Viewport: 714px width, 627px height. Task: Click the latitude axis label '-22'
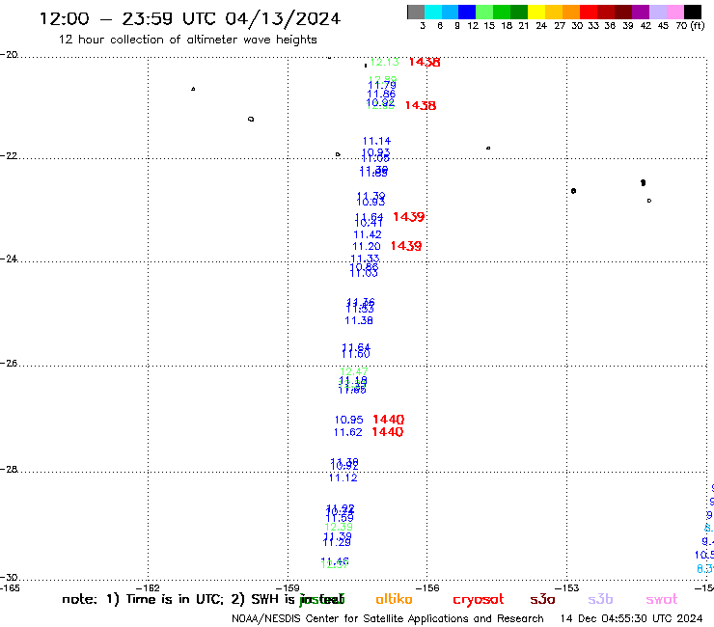tap(9, 155)
